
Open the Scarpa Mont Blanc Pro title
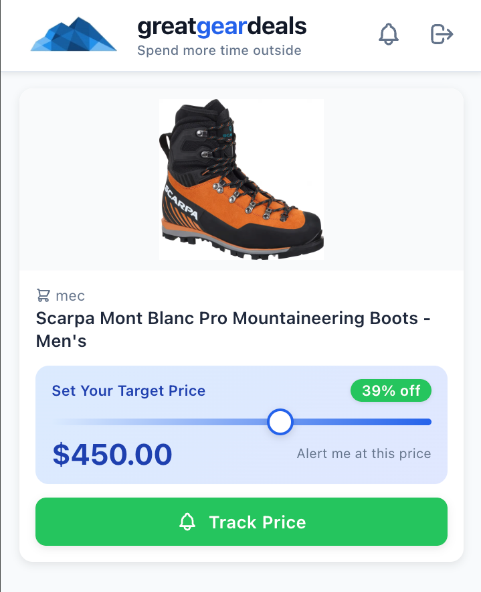pyautogui.click(x=233, y=318)
